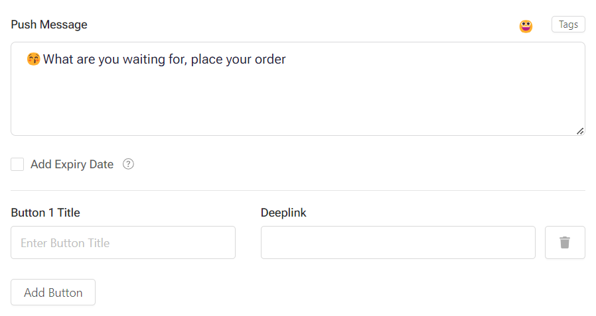Grab the text area resize handle
The width and height of the screenshot is (596, 316).
coord(580,131)
